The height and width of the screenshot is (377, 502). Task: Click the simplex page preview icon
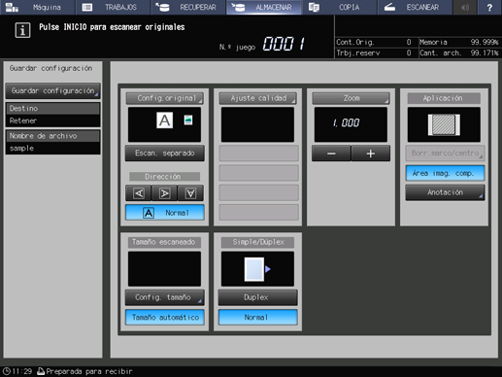257,269
